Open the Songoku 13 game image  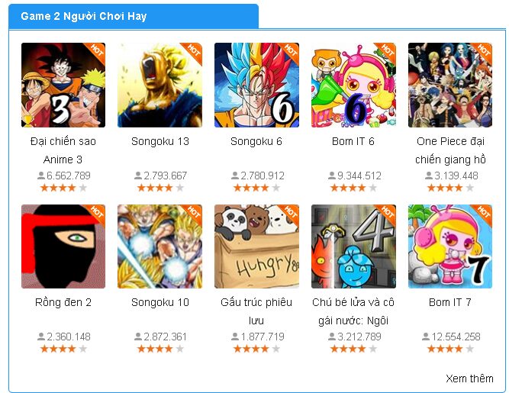159,85
